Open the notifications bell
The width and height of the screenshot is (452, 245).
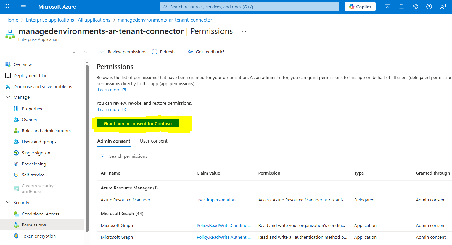401,7
